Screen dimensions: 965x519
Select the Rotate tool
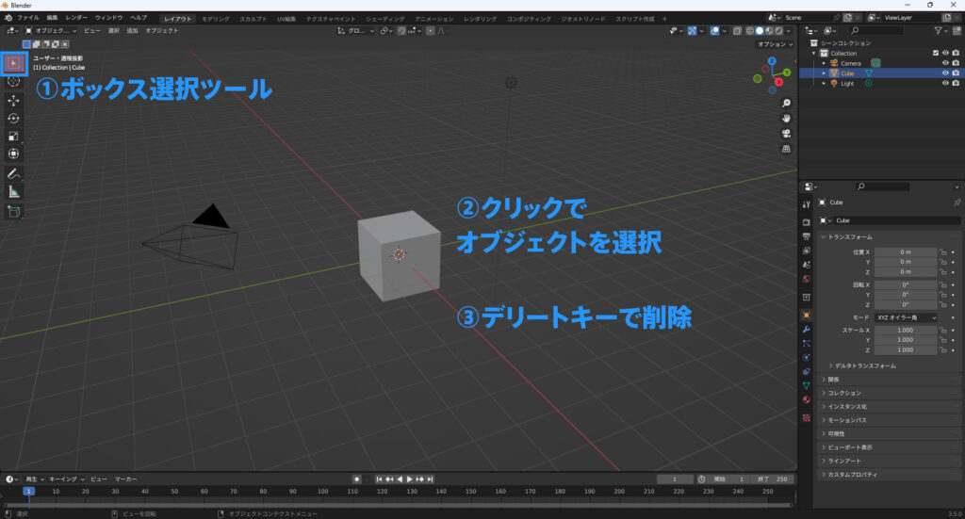[13, 118]
